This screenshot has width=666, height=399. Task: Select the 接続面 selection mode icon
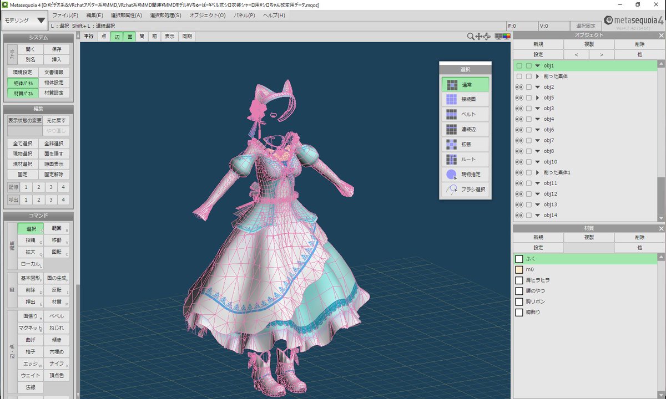[452, 100]
